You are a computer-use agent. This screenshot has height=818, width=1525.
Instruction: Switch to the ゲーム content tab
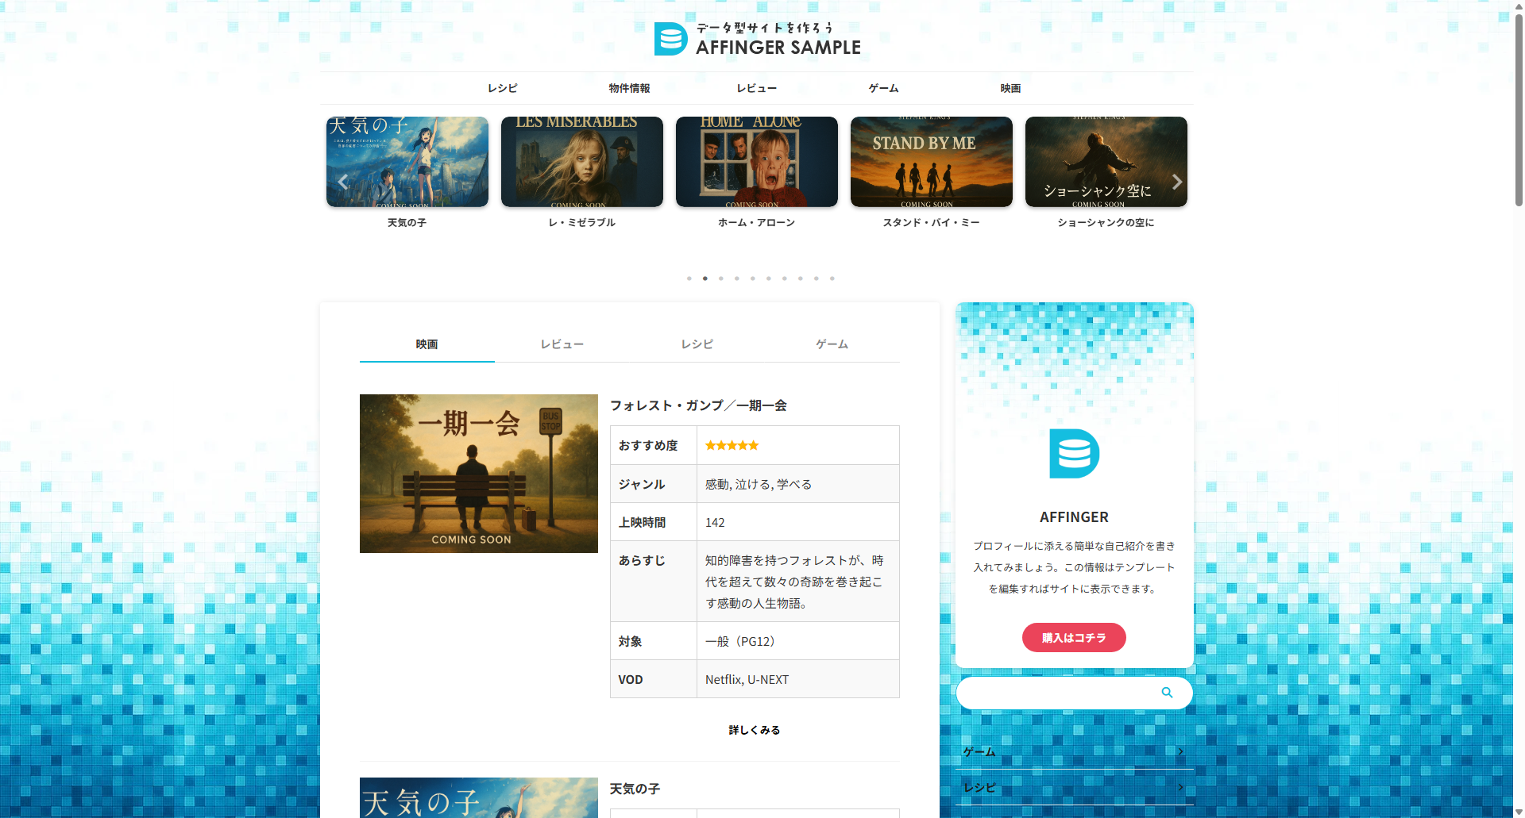[832, 344]
